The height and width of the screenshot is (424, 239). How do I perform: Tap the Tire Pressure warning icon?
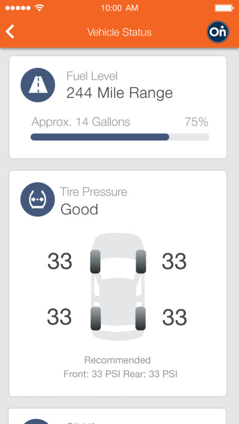tap(38, 199)
